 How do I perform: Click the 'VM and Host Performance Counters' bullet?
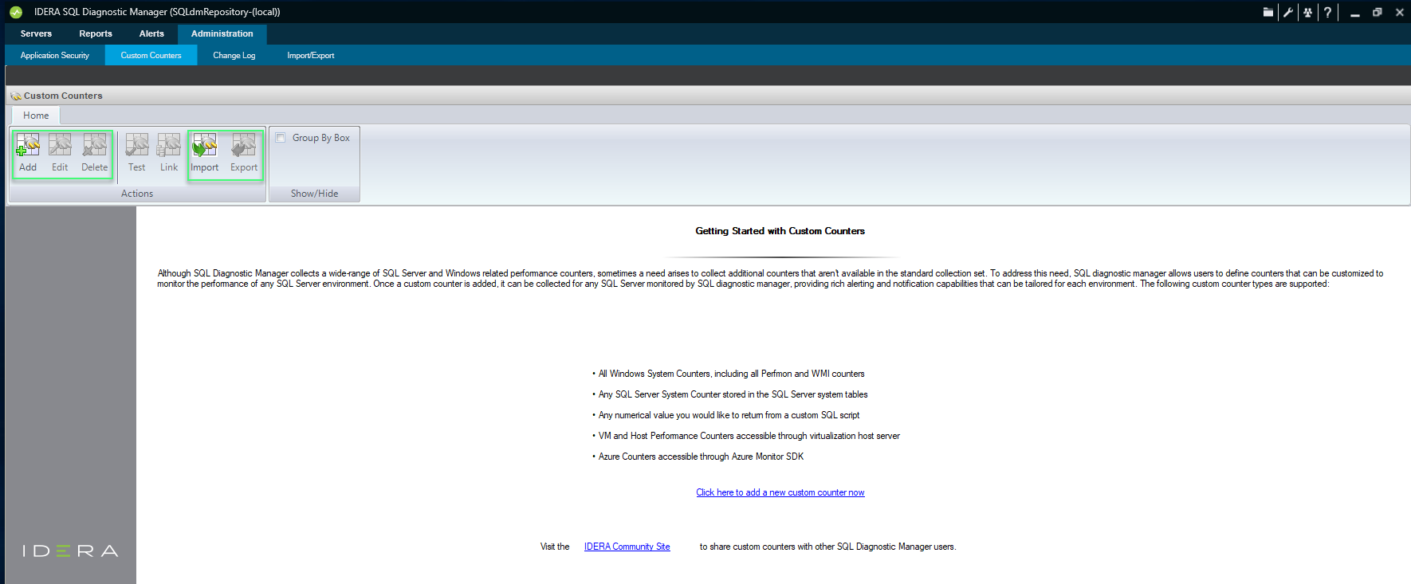749,436
